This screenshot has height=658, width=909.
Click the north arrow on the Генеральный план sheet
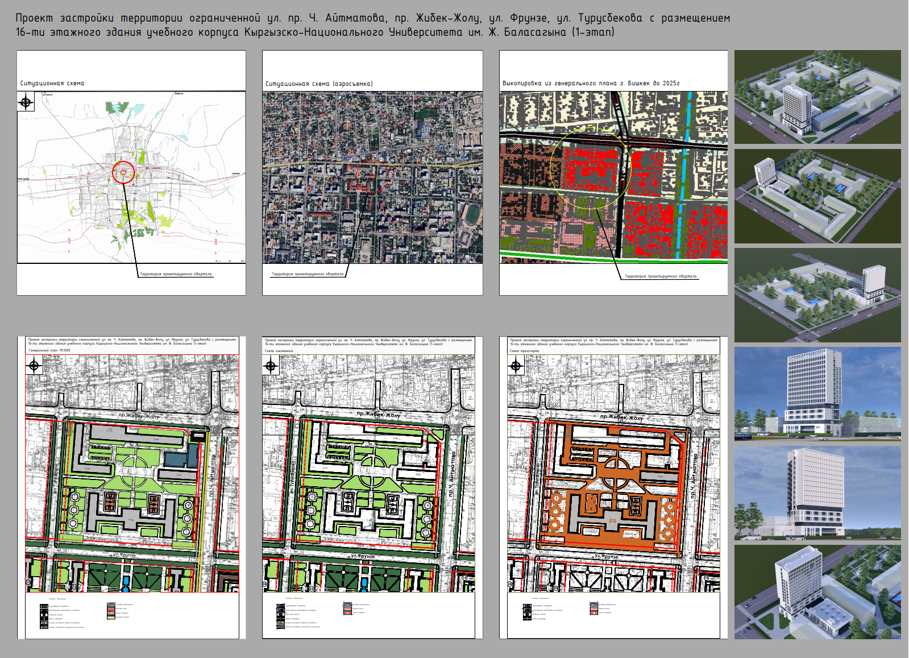click(34, 366)
